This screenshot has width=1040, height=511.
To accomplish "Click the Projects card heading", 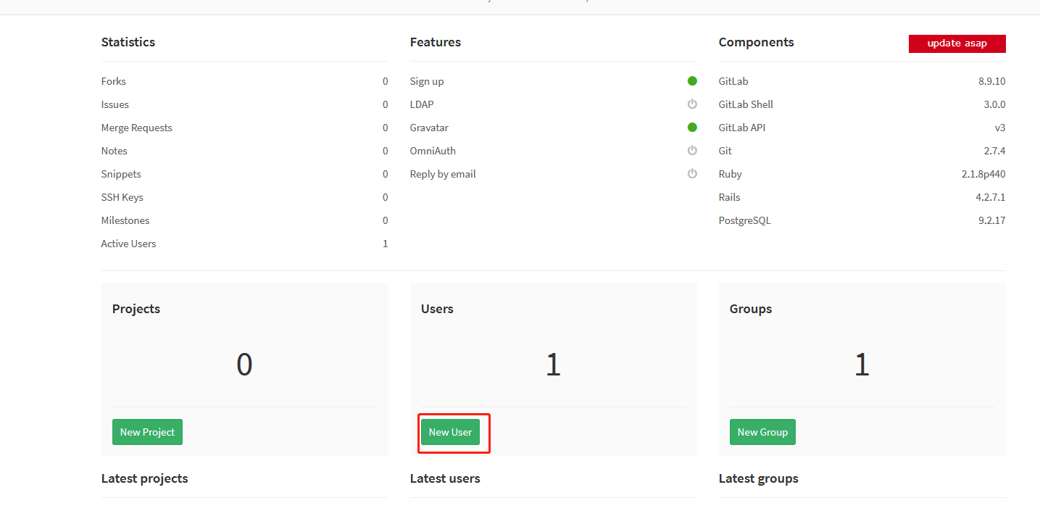I will point(136,309).
